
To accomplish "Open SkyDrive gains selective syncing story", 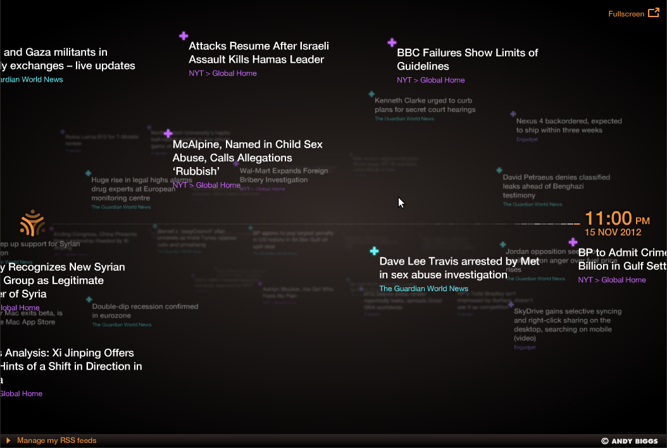I will pyautogui.click(x=568, y=325).
